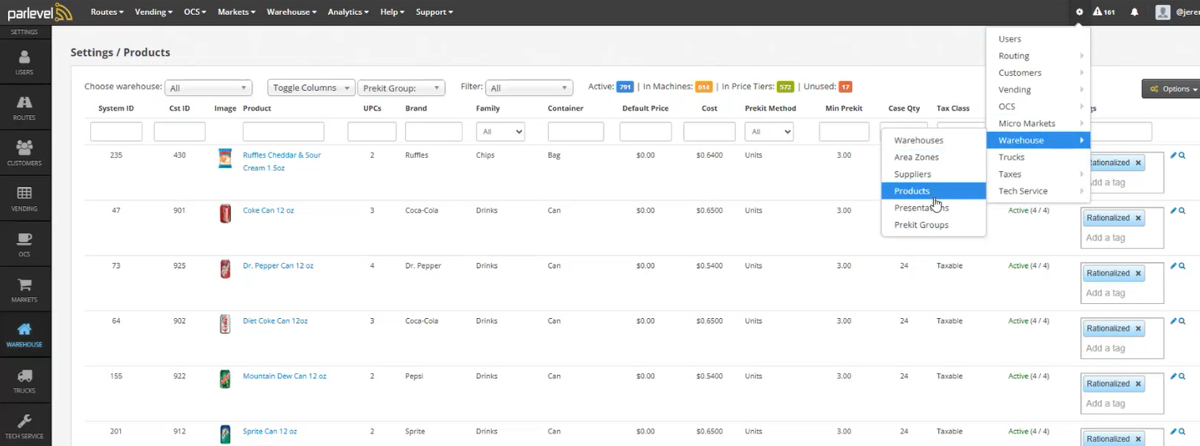Open the Markets top menu
The image size is (1200, 446).
point(236,12)
